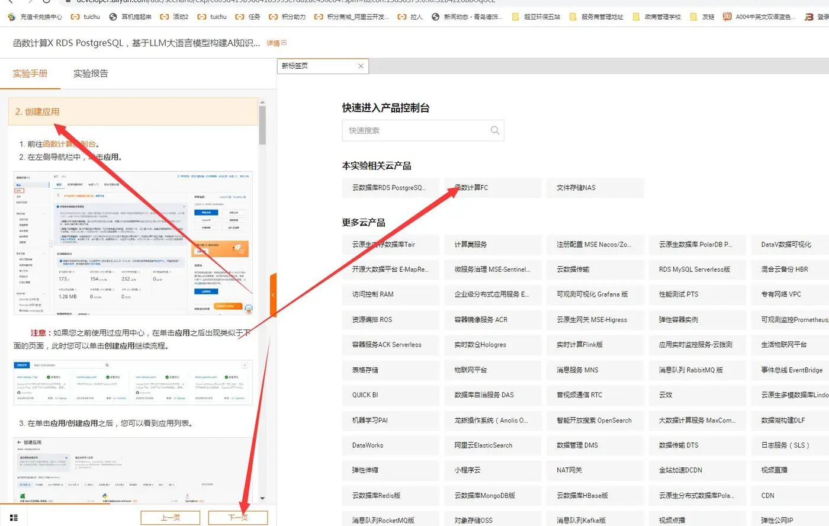This screenshot has height=526, width=829.
Task: Open the A004中英文双语蓝色 bookmark
Action: [x=759, y=17]
